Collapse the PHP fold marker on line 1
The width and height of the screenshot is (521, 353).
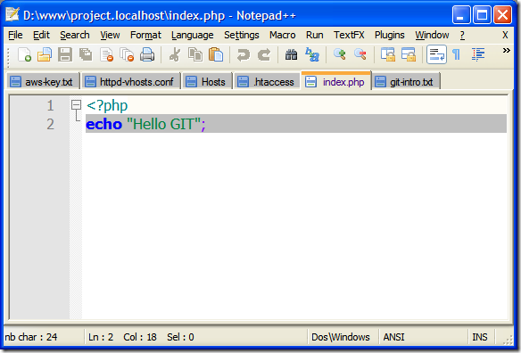[77, 105]
